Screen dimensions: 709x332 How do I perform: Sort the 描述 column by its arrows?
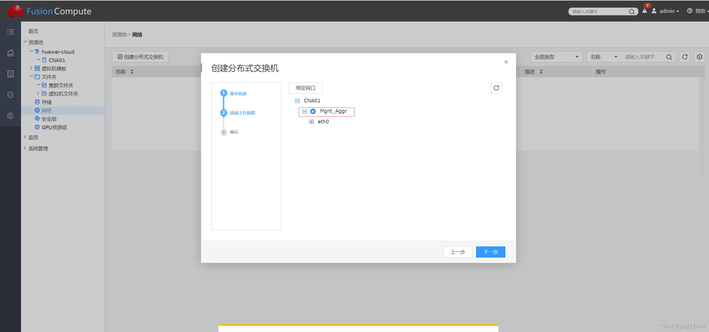click(x=541, y=72)
